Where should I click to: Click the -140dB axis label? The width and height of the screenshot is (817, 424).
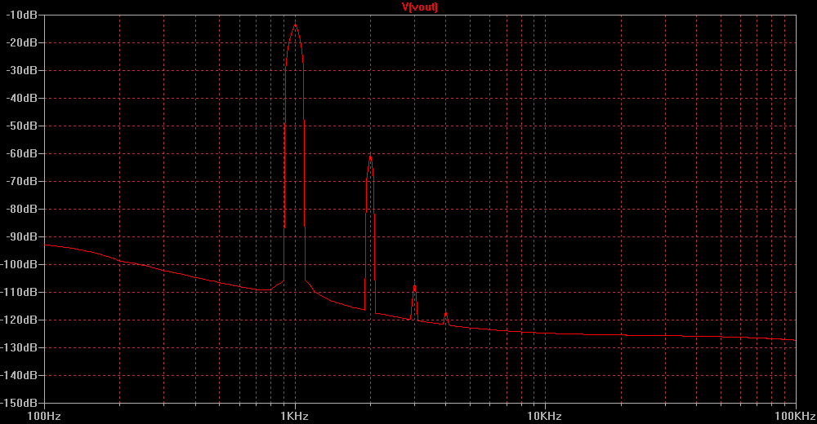[x=20, y=375]
